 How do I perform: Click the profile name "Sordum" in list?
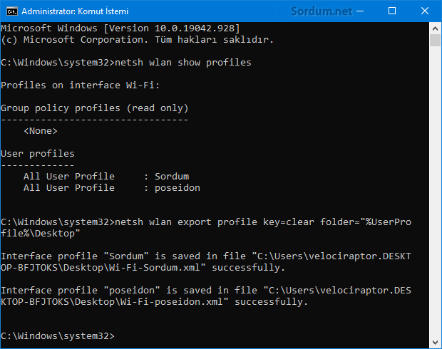(x=172, y=177)
